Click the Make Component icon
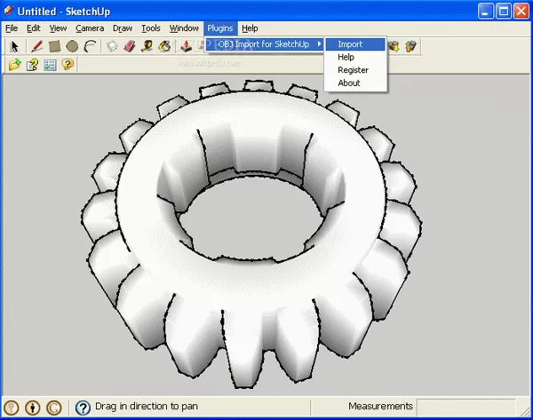Screen dimensions: 533x420 pos(112,46)
